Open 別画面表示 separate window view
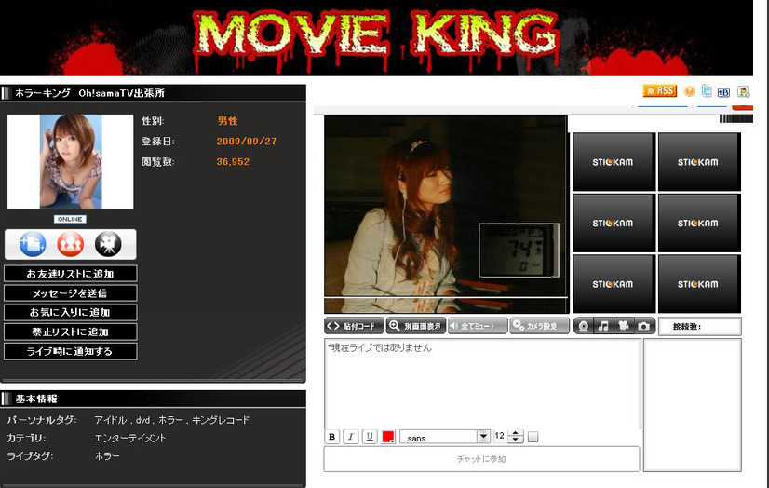The width and height of the screenshot is (769, 488). tap(416, 326)
